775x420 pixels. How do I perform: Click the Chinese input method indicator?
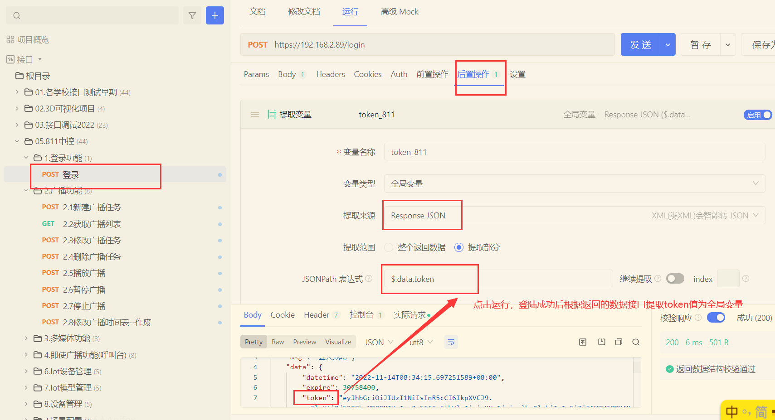point(731,411)
